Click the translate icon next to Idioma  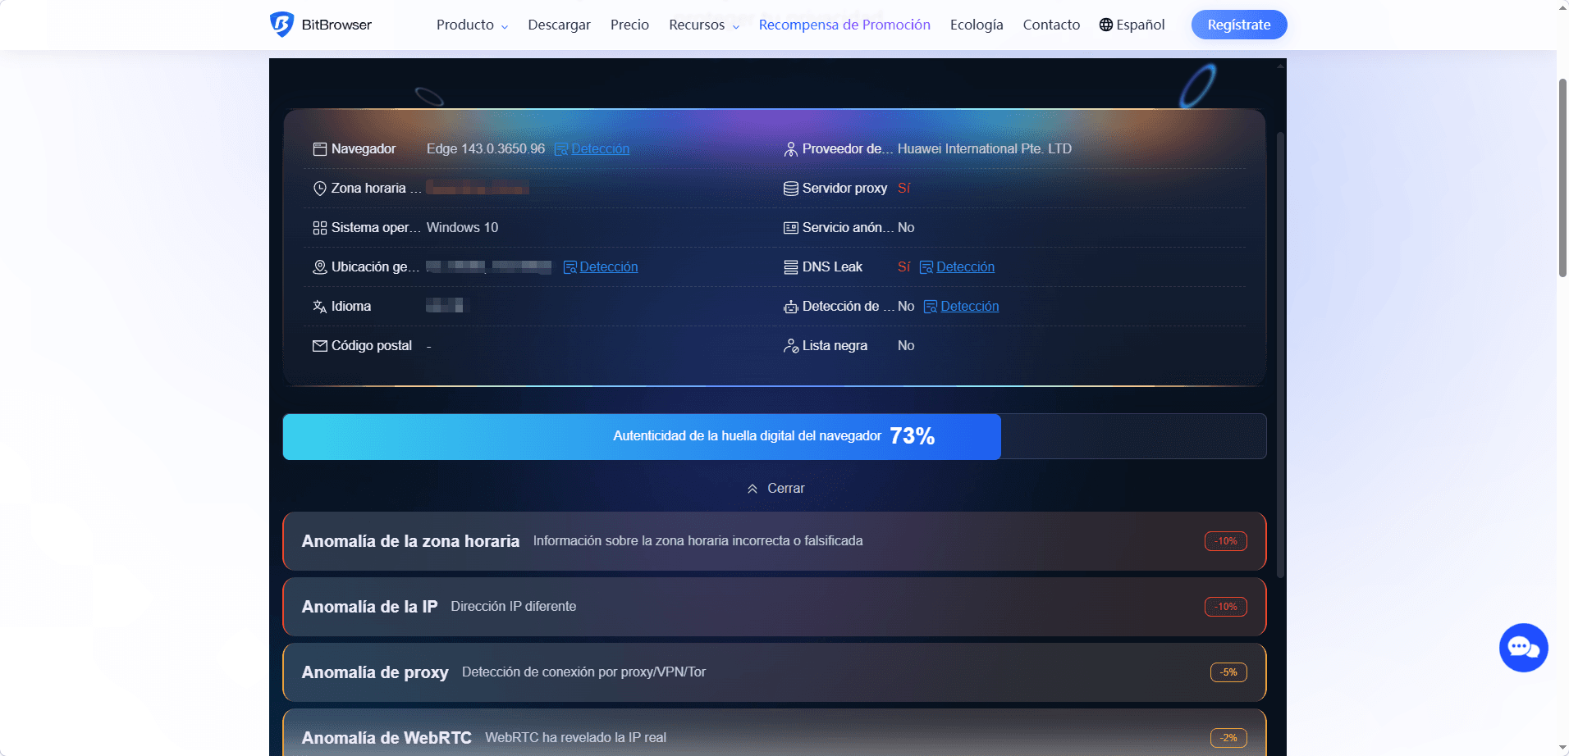(320, 306)
